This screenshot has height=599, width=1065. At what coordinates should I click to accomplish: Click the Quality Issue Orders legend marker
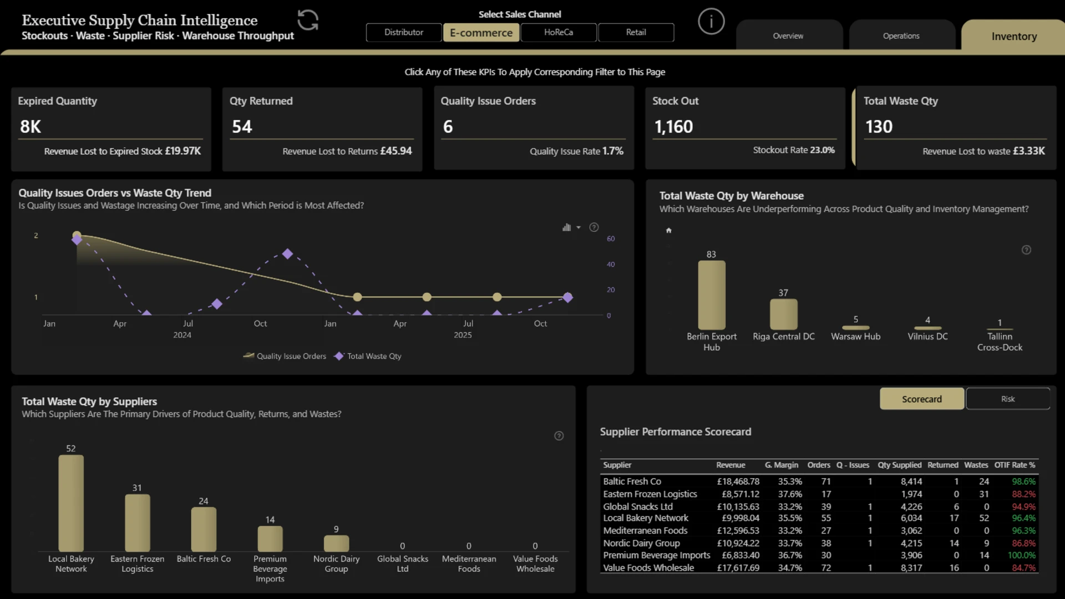click(248, 356)
